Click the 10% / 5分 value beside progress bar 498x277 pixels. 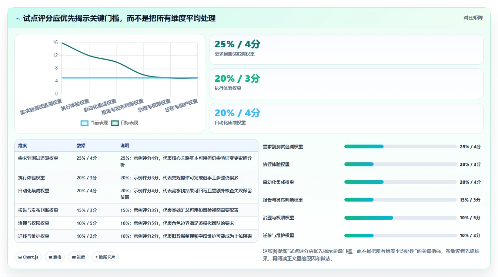pyautogui.click(x=470, y=217)
